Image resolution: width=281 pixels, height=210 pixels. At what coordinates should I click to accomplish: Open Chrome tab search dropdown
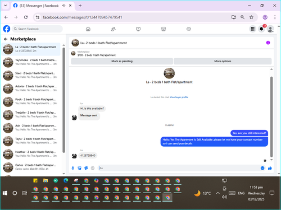click(x=6, y=6)
